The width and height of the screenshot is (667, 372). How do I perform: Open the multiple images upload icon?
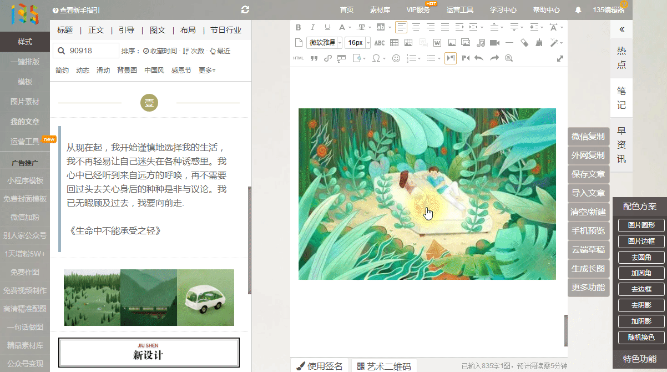click(466, 43)
